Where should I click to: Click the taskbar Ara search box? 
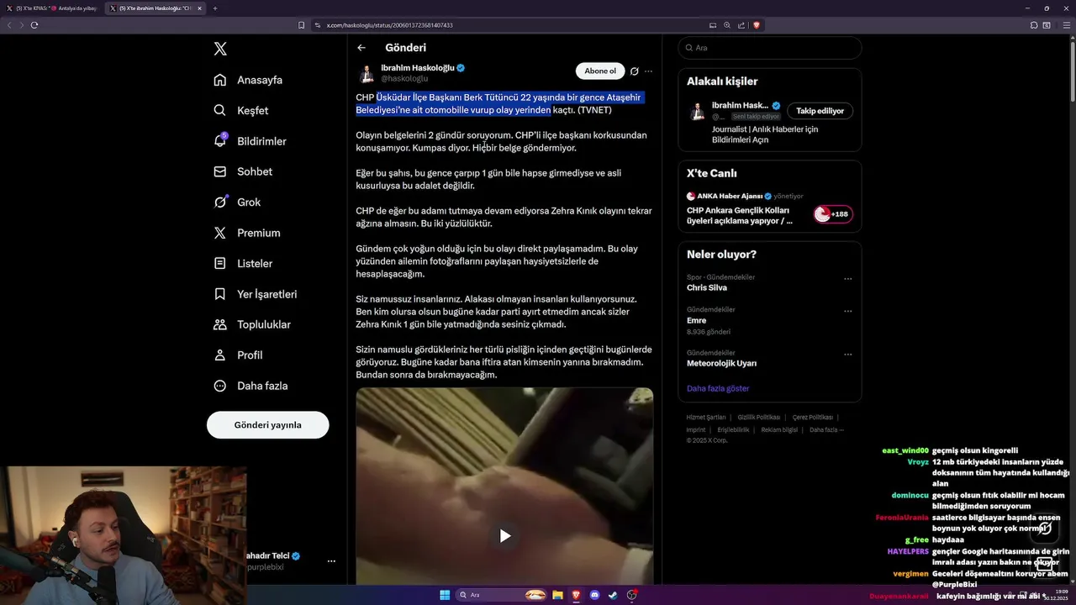(503, 595)
